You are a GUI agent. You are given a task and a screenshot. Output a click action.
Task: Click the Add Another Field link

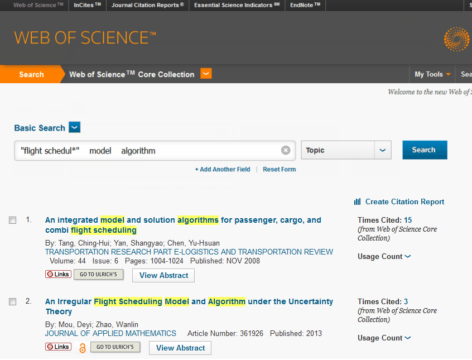coord(223,169)
